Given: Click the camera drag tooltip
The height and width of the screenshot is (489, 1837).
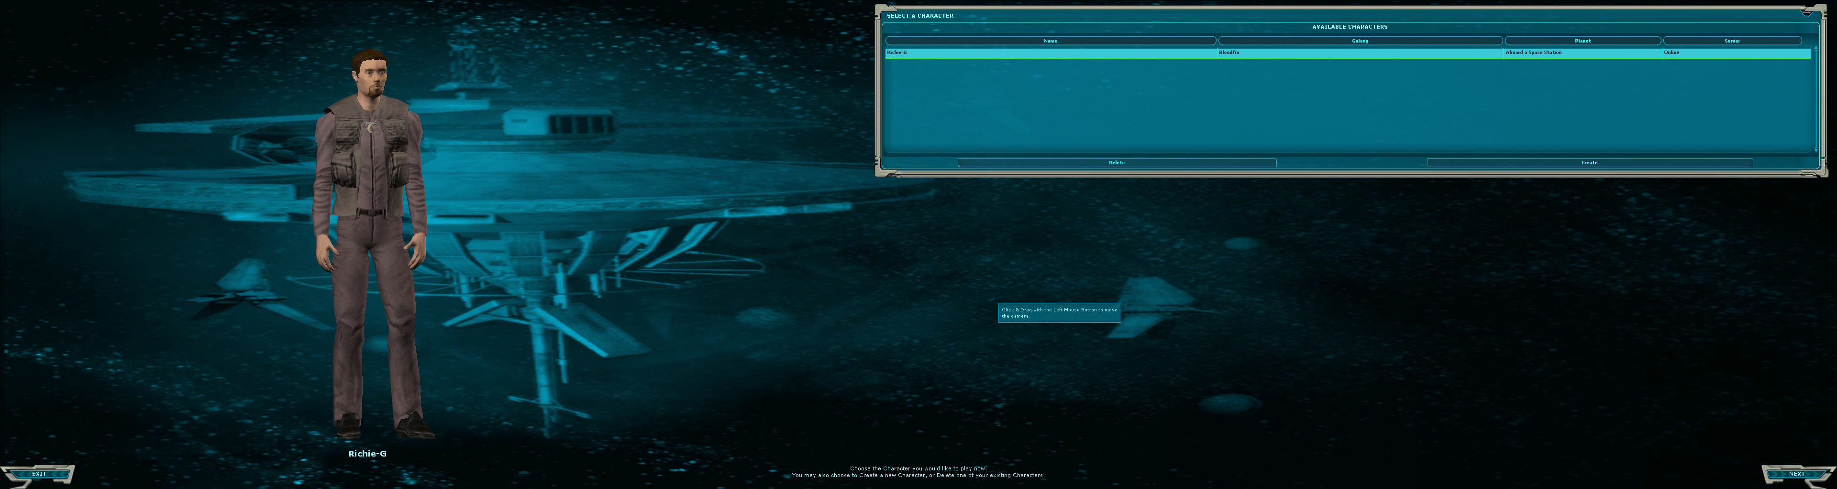Looking at the screenshot, I should (1059, 312).
